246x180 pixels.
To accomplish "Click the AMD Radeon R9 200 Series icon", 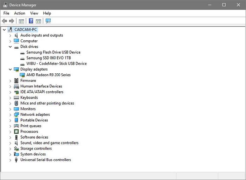I will pyautogui.click(x=22, y=75).
